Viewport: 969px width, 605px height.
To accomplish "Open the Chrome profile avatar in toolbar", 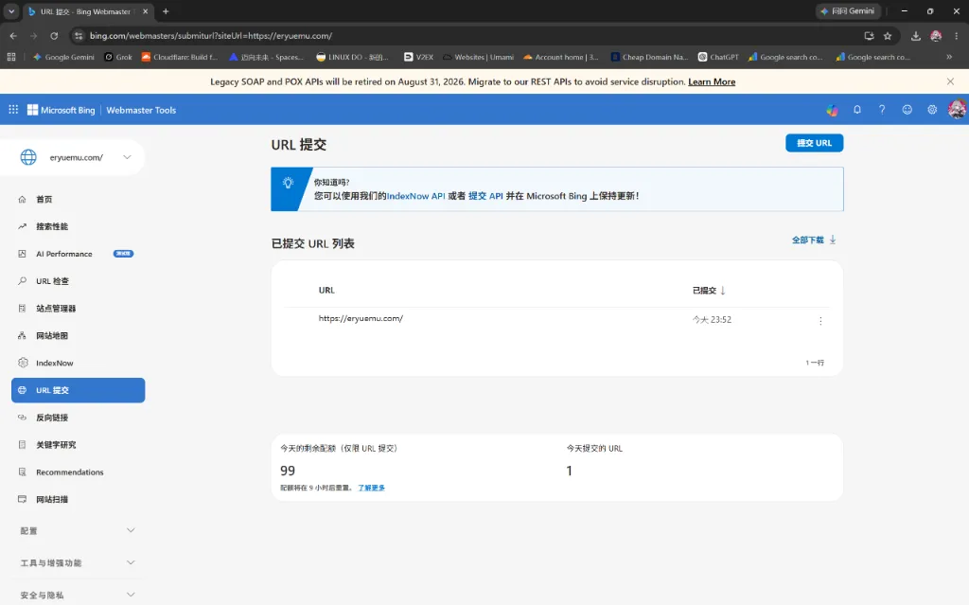I will click(936, 36).
